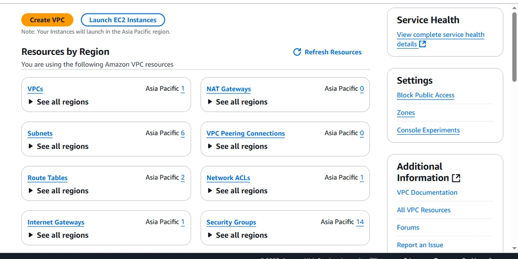518x259 pixels.
Task: Open the Internet Gateways link
Action: [x=56, y=222]
